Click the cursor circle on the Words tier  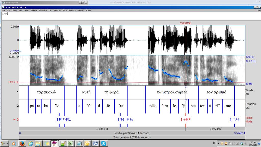186,87
